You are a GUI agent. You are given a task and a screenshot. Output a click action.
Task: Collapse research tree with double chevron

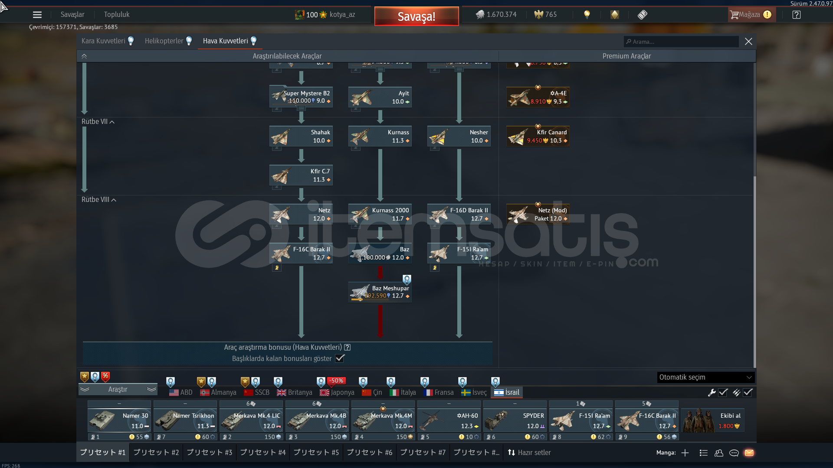(84, 56)
